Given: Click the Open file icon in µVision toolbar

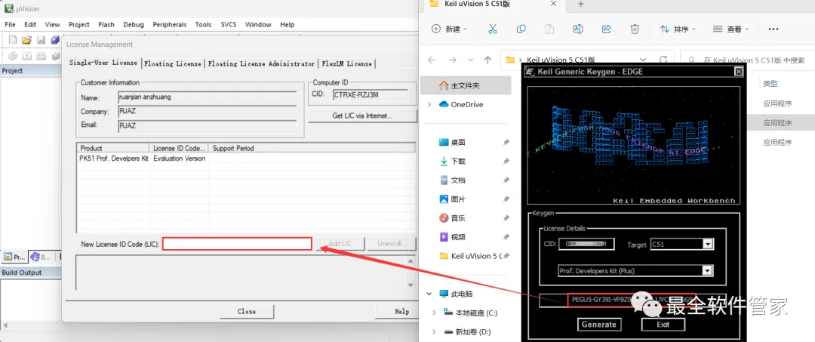Looking at the screenshot, I should (26, 40).
